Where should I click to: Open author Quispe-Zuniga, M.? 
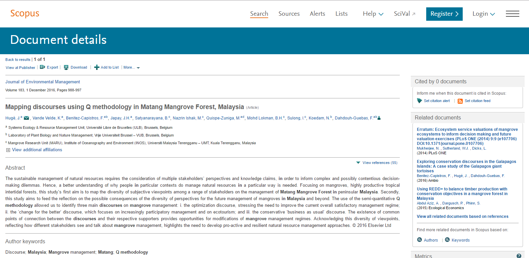(x=223, y=118)
